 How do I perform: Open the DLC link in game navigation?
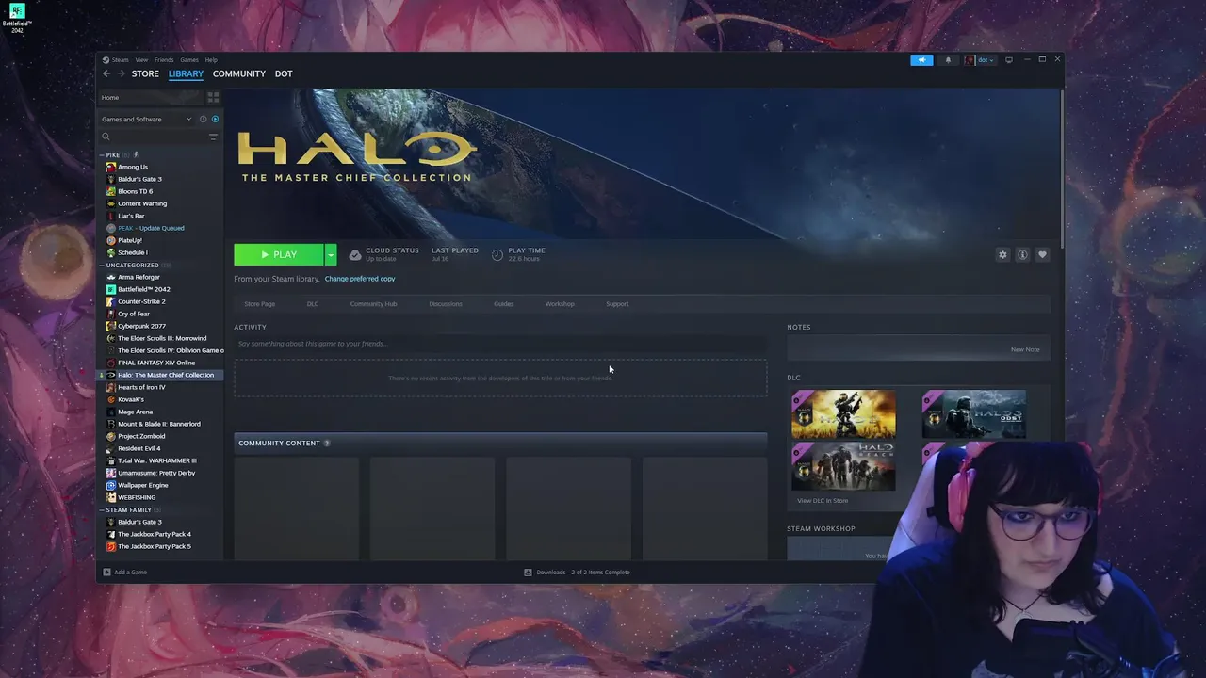point(313,304)
